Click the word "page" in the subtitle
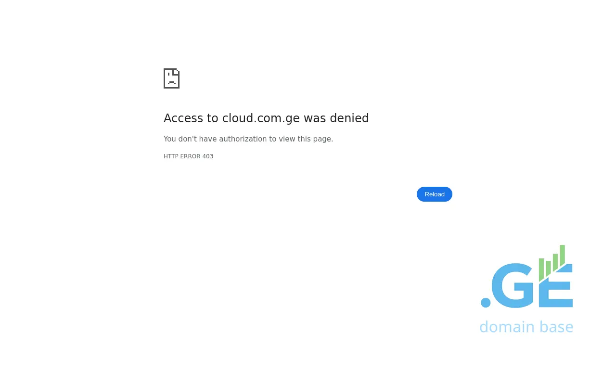This screenshot has width=616, height=385. click(322, 139)
